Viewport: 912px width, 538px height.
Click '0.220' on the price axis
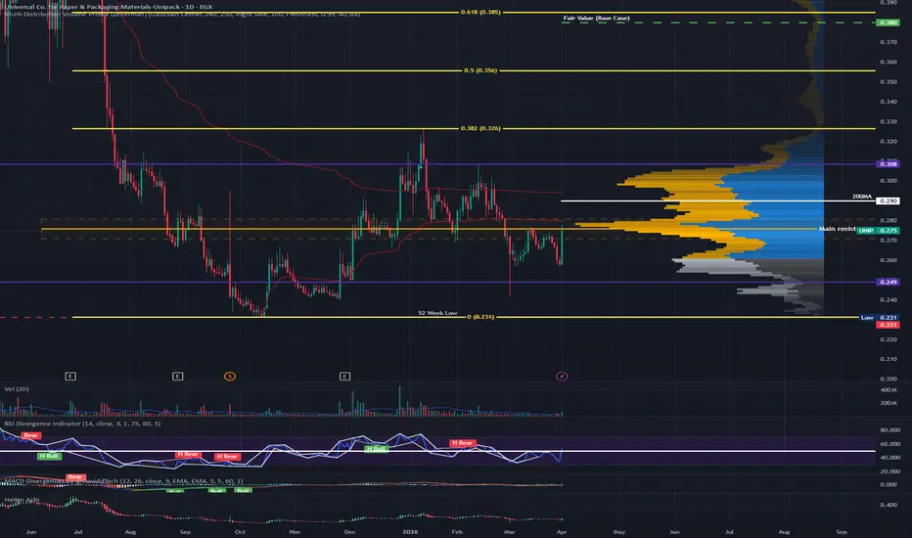coord(889,339)
